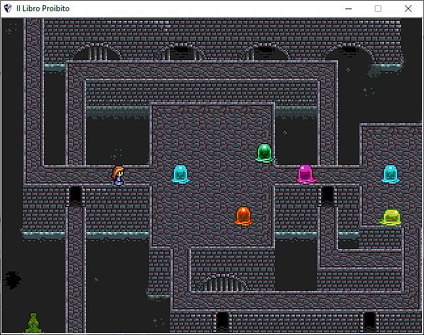Click the magenta slime in the corridor
The image size is (424, 335).
click(x=306, y=174)
